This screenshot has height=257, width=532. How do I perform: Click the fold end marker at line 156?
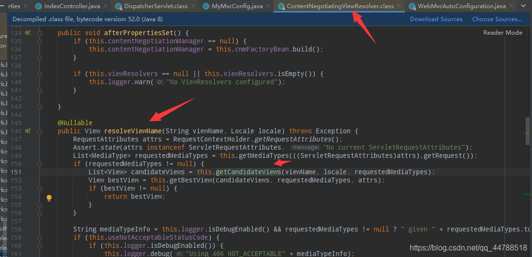[x=39, y=213]
